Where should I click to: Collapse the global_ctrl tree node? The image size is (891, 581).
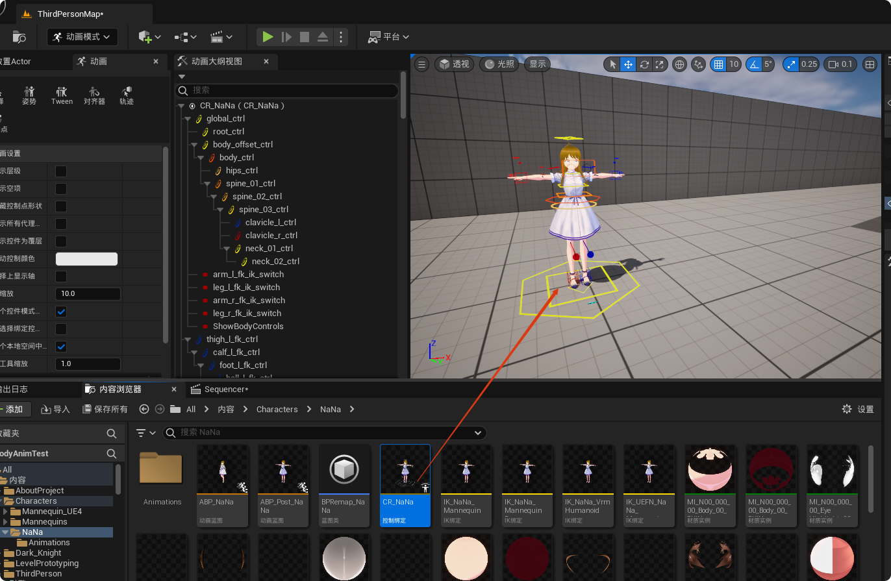click(188, 119)
